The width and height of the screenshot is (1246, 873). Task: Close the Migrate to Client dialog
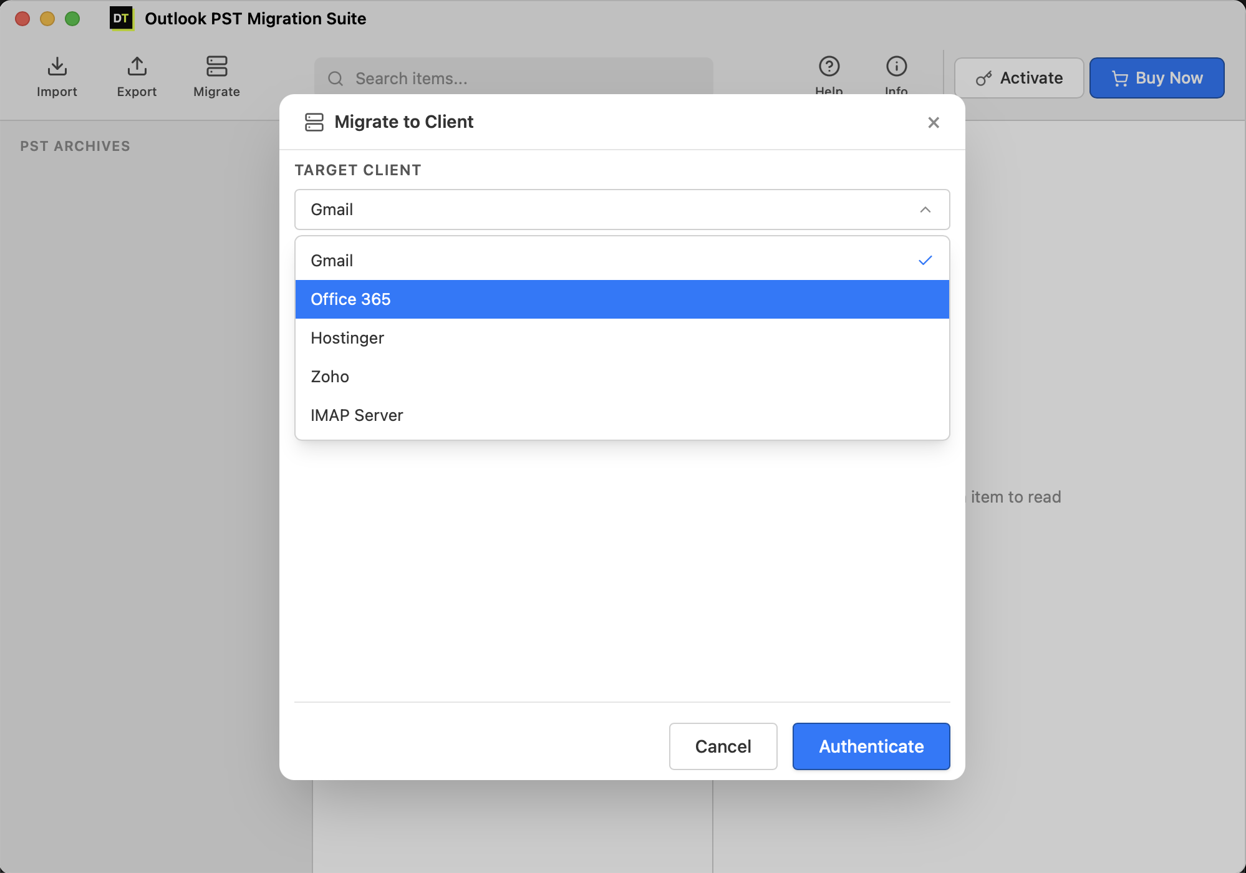click(933, 122)
